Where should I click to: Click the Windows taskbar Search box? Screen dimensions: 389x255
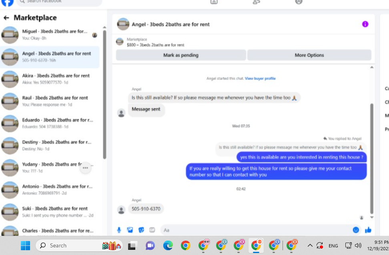click(79, 245)
